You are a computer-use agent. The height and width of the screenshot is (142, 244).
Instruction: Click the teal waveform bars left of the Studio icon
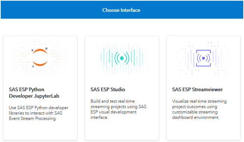point(107,58)
